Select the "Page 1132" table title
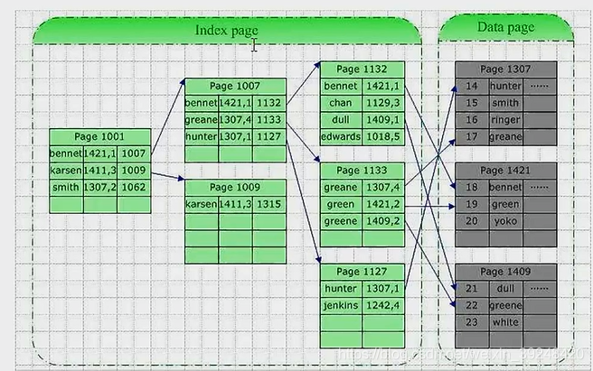 tap(362, 70)
